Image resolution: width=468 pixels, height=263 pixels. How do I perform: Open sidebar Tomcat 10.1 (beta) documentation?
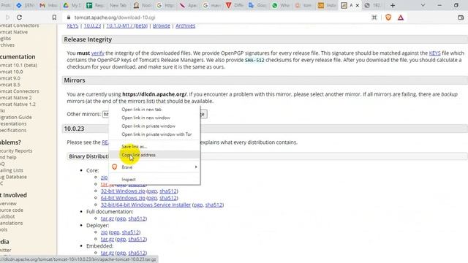click(18, 65)
